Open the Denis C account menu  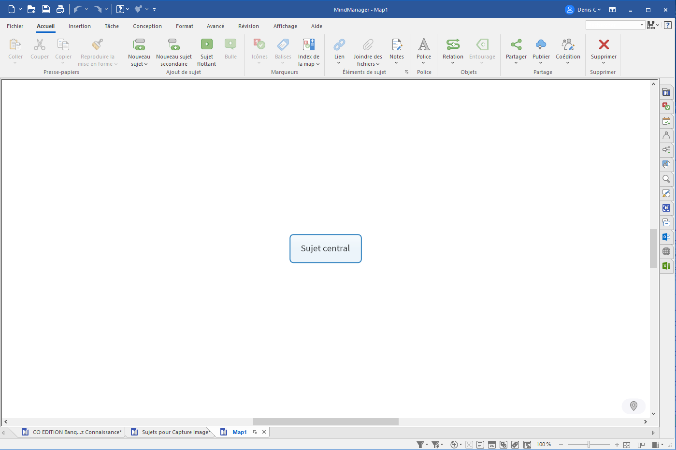coord(584,10)
